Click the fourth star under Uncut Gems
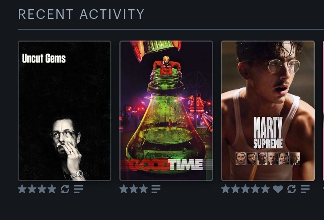 [x=52, y=189]
